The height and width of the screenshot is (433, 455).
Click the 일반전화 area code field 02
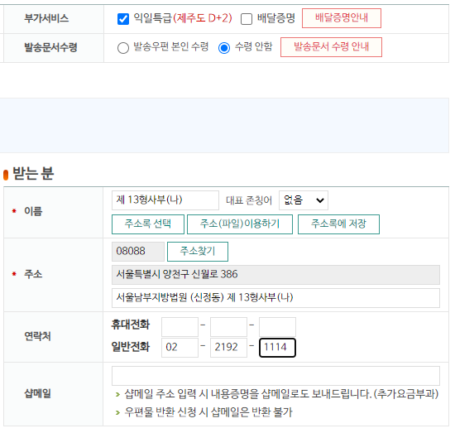[180, 348]
